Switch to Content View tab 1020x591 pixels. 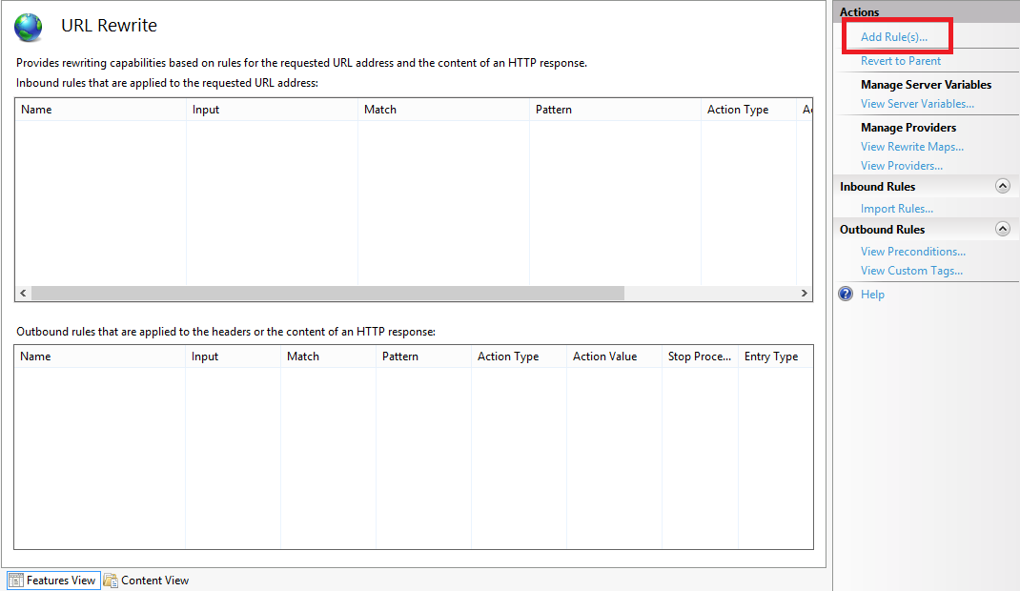[x=154, y=581]
